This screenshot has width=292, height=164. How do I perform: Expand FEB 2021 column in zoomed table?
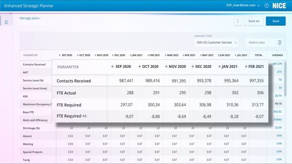click(x=246, y=67)
